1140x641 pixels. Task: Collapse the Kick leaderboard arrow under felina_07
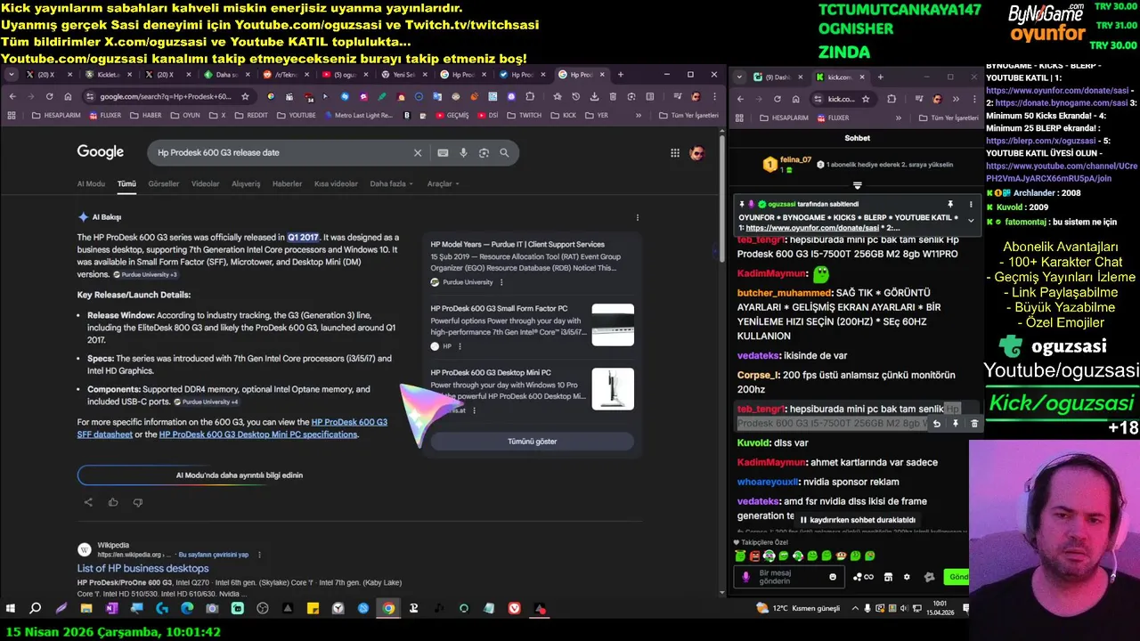tap(857, 185)
